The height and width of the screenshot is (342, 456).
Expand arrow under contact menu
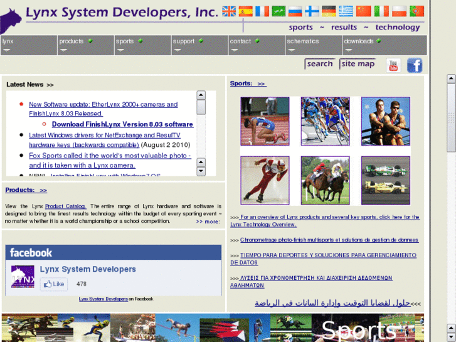(235, 50)
